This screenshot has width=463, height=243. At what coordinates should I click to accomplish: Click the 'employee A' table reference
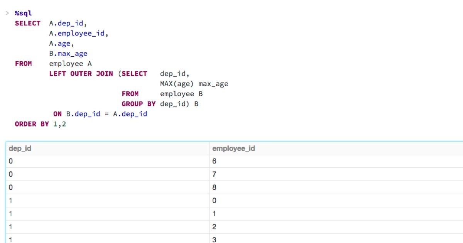coord(70,64)
